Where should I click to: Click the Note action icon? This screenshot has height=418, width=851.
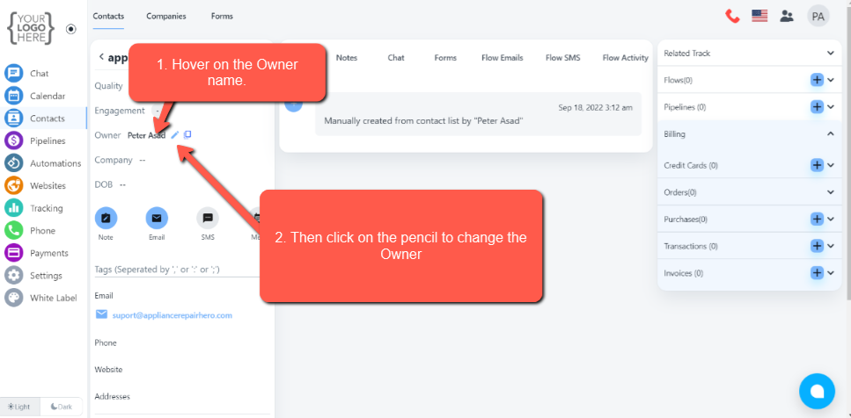coord(106,218)
